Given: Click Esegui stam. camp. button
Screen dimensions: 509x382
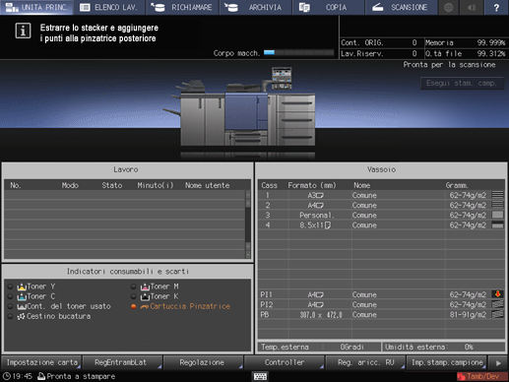Looking at the screenshot, I should point(462,83).
